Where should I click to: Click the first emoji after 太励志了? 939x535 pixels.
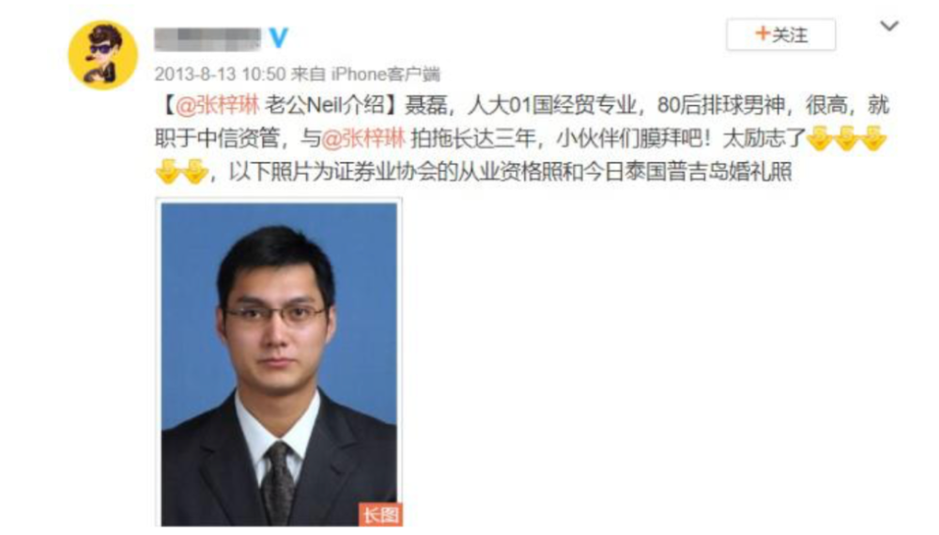[819, 138]
